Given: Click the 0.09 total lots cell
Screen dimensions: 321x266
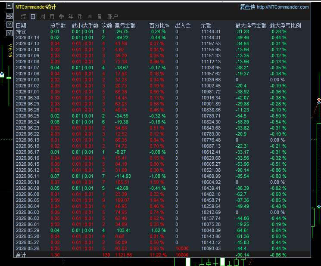Looking at the screenshot, I should point(55,201).
